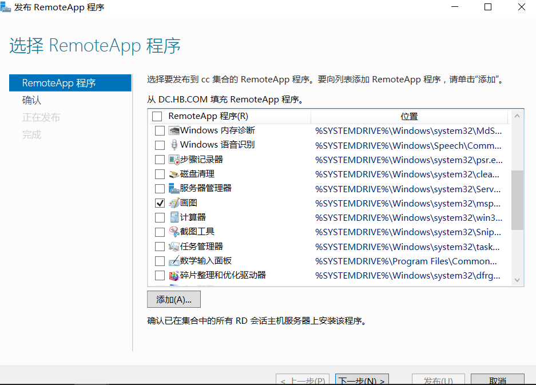The width and height of the screenshot is (536, 385).
Task: Check the Windows 语音识别 checkbox
Action: [x=160, y=145]
